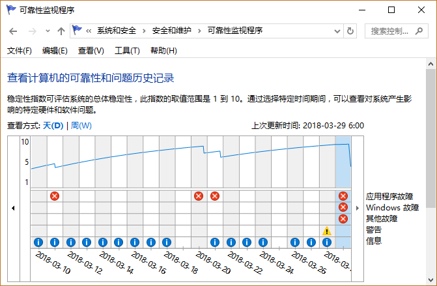Screen dimensions: 437x286
Task: Click the scrollbar up arrow
Action: click(x=430, y=64)
